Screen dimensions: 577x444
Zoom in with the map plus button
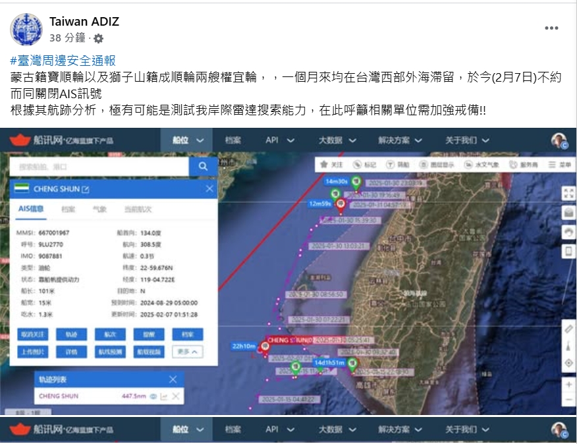coord(568,384)
